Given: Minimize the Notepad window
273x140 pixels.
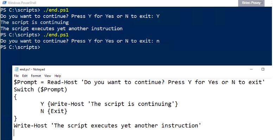Looking at the screenshot, I should click(x=251, y=69).
